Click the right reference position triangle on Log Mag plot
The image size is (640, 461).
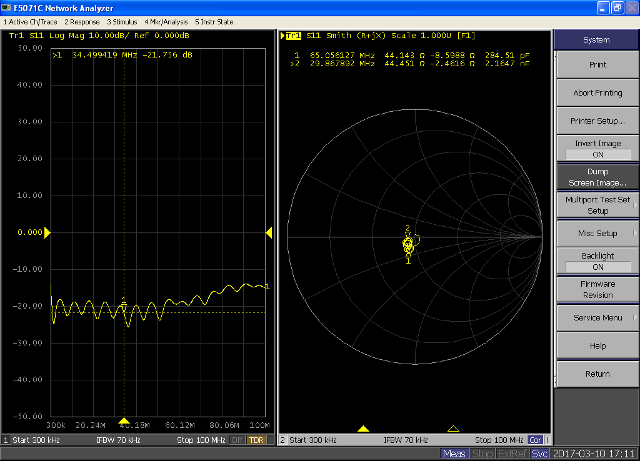269,232
